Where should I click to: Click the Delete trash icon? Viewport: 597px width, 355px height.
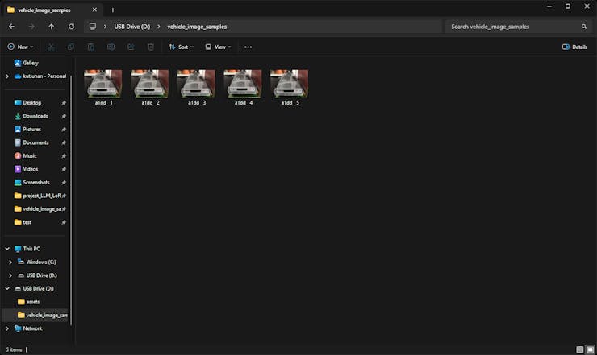(x=151, y=47)
